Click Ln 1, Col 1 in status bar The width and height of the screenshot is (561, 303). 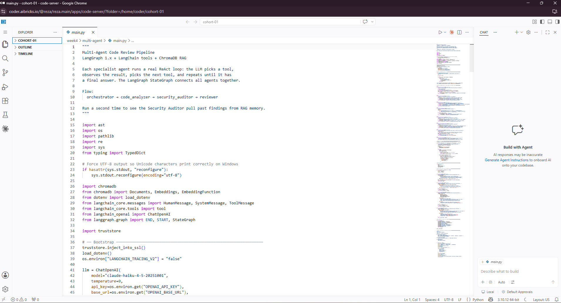[412, 300]
